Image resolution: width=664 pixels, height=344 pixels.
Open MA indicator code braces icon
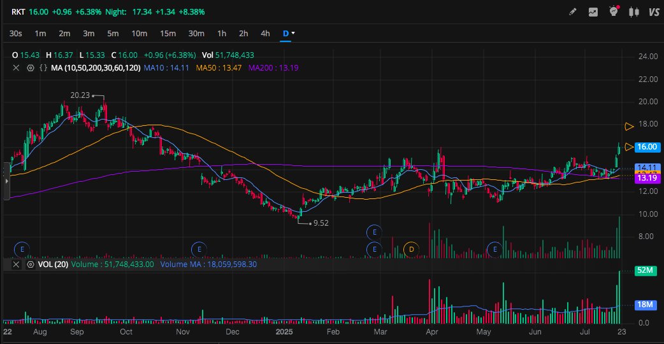click(43, 67)
